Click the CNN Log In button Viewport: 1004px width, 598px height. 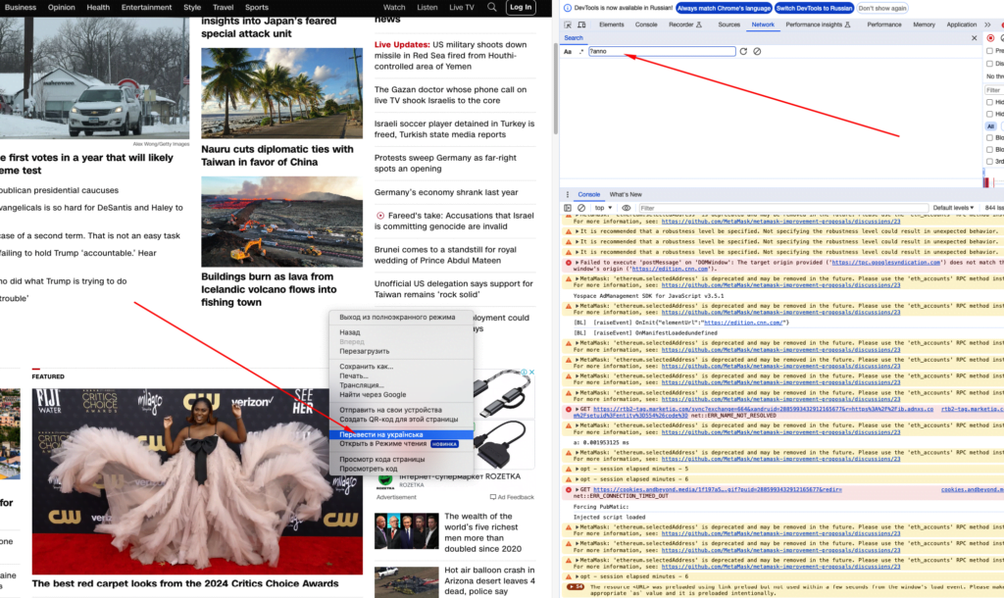point(521,7)
